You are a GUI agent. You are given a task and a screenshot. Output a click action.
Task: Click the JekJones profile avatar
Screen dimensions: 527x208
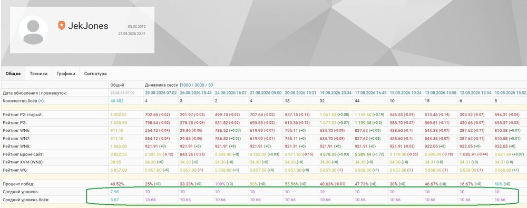tap(33, 30)
